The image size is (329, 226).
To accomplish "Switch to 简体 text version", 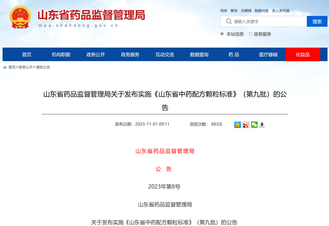I will coord(224,11).
